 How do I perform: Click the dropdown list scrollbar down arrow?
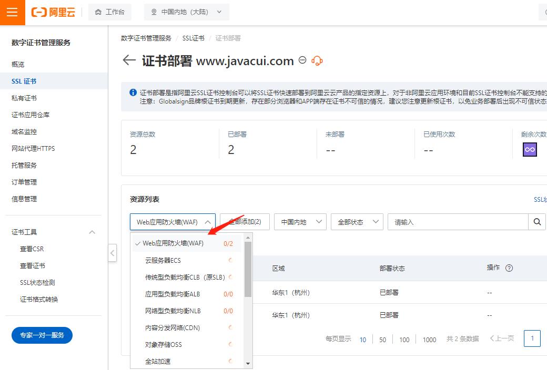click(x=248, y=363)
